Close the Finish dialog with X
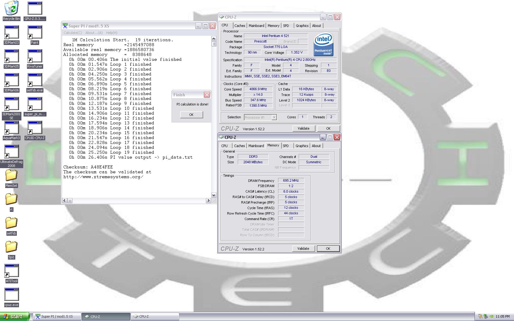This screenshot has width=514, height=321. pos(207,95)
